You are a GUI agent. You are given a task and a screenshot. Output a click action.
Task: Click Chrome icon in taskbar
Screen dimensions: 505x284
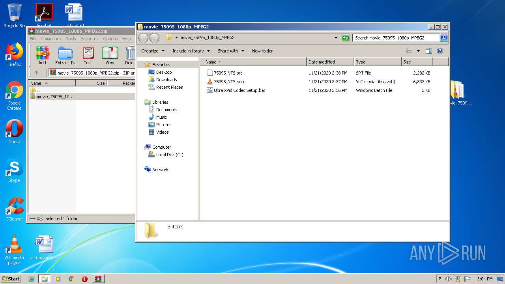coord(71,279)
